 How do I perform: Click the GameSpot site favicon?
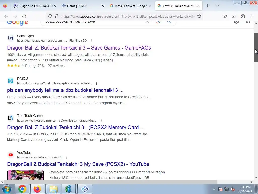[x=11, y=38]
